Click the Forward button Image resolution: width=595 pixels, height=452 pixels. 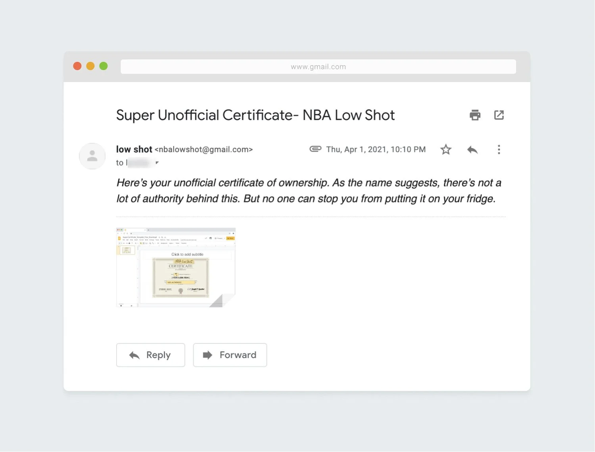click(230, 355)
